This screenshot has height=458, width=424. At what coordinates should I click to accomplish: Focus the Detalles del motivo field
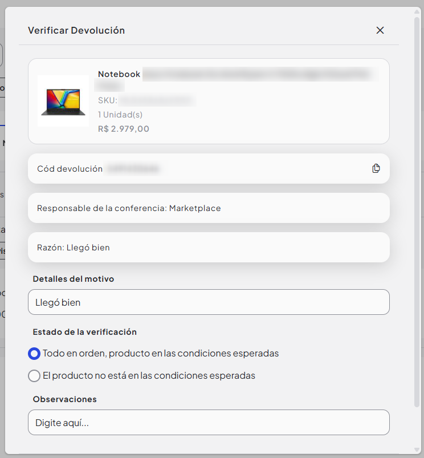209,302
